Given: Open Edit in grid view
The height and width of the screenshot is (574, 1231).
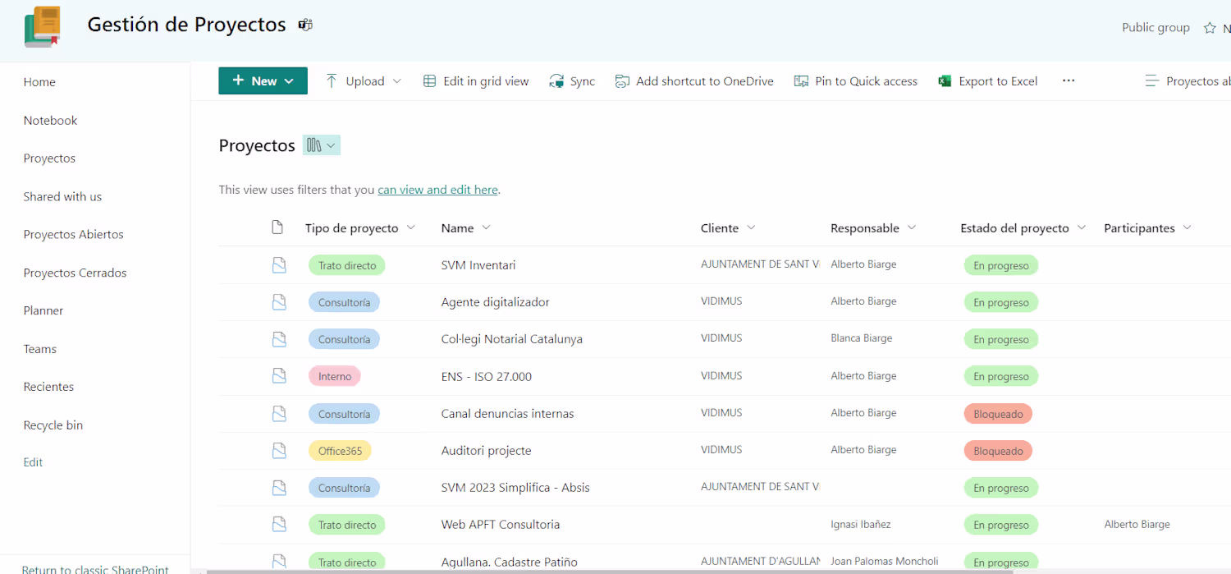Looking at the screenshot, I should click(x=476, y=81).
